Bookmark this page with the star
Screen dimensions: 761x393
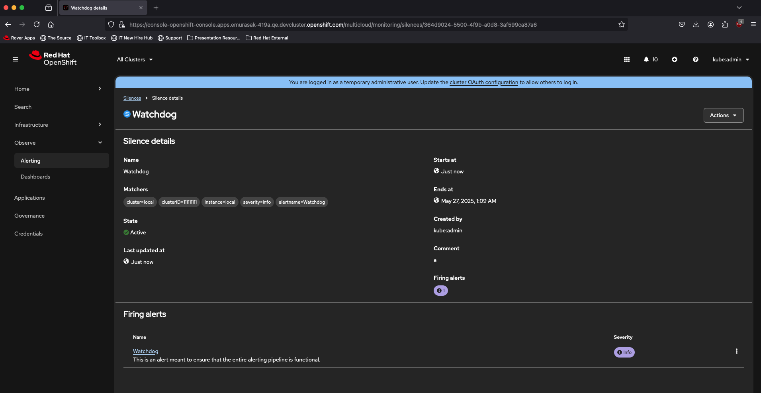pos(622,24)
